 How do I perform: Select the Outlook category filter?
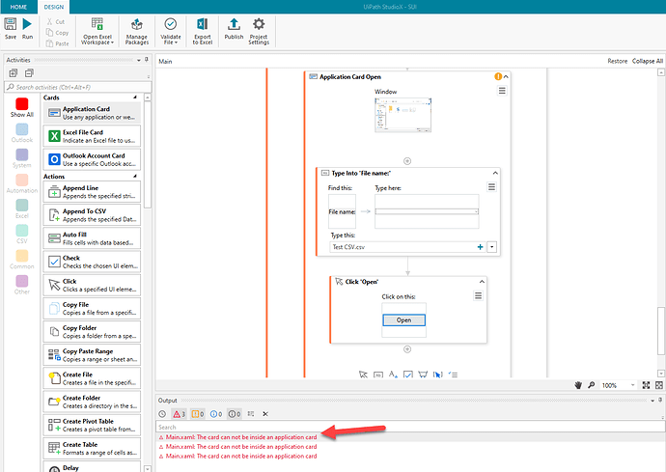coord(22,133)
